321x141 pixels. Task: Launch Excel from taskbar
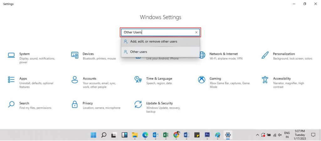pyautogui.click(x=166, y=135)
